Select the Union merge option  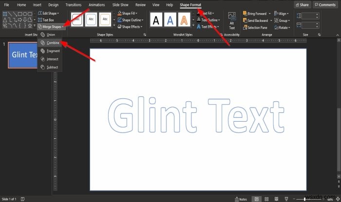pos(50,35)
